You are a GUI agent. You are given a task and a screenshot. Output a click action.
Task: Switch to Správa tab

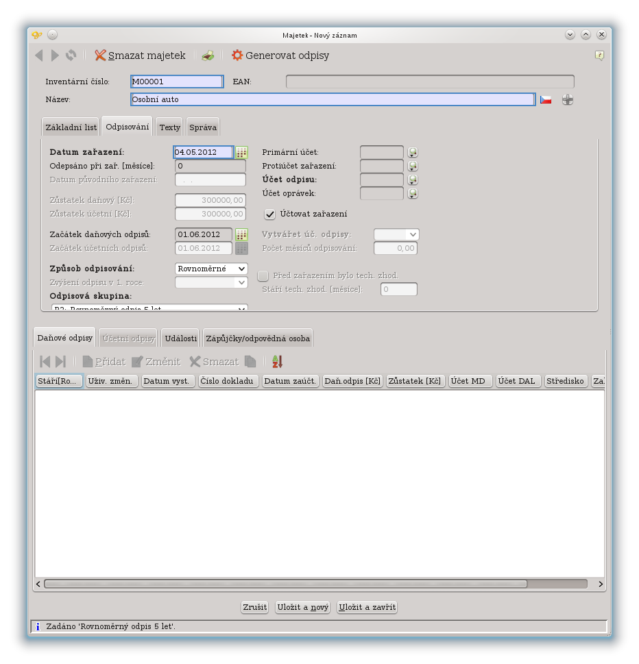203,127
